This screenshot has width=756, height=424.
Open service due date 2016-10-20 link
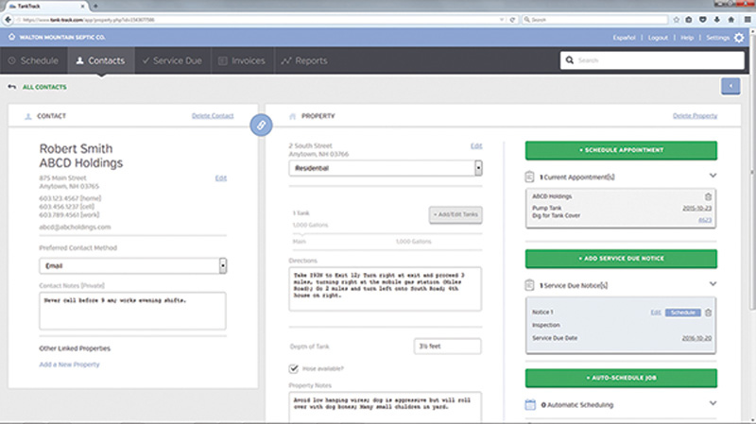[x=696, y=338]
